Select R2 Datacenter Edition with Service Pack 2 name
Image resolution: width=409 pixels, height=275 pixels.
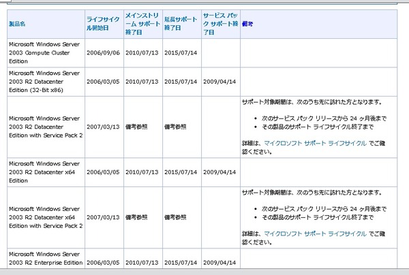click(46, 127)
